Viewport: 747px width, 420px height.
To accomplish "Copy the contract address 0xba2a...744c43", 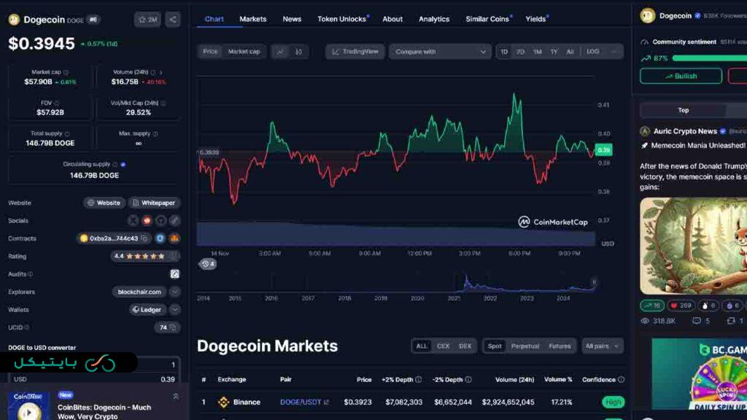I will pyautogui.click(x=144, y=238).
